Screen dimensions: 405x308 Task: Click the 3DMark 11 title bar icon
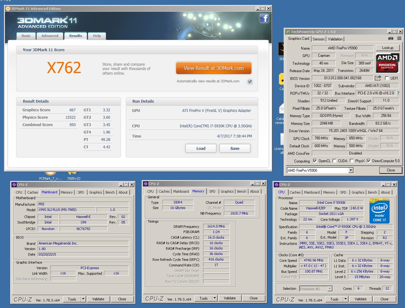[8, 9]
